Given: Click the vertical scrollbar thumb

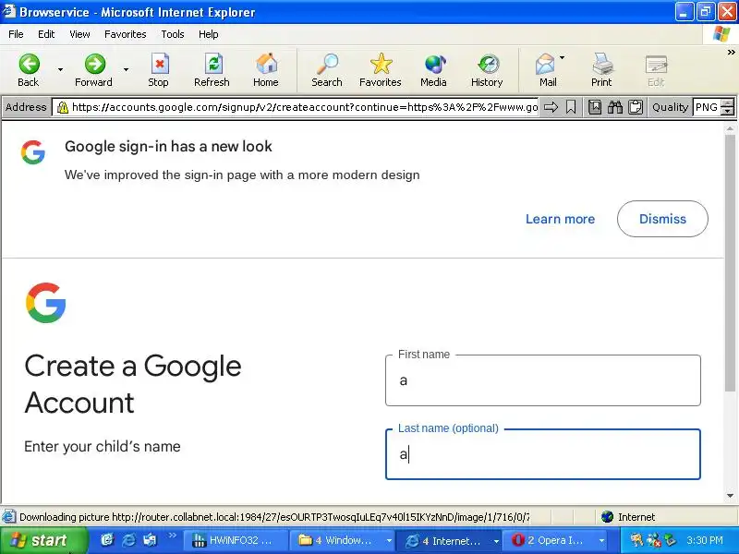Looking at the screenshot, I should 730,263.
